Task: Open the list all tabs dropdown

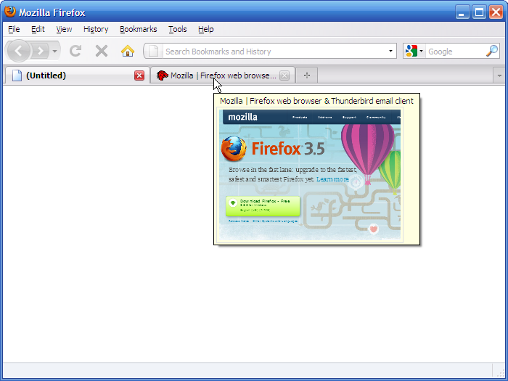Action: click(x=499, y=75)
